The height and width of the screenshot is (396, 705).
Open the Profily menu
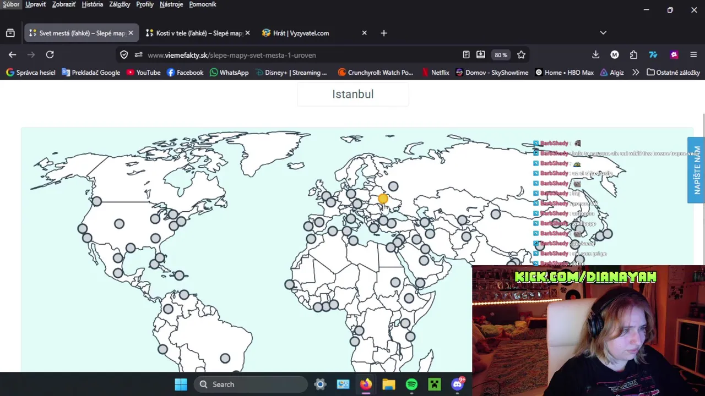(145, 4)
